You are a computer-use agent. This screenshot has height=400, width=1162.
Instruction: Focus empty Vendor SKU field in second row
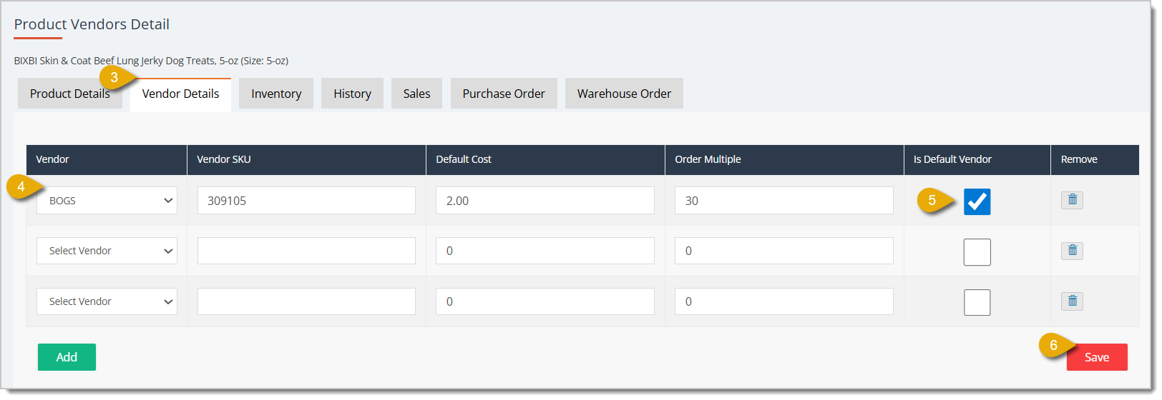pos(306,251)
